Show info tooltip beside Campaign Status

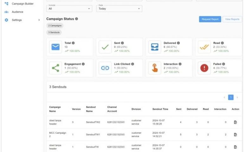[77, 19]
